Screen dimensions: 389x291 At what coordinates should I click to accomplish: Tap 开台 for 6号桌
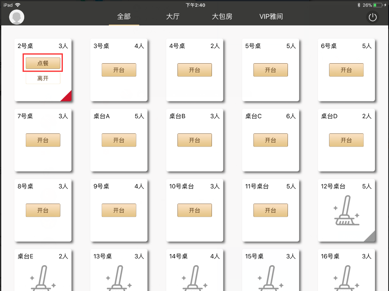pos(346,70)
